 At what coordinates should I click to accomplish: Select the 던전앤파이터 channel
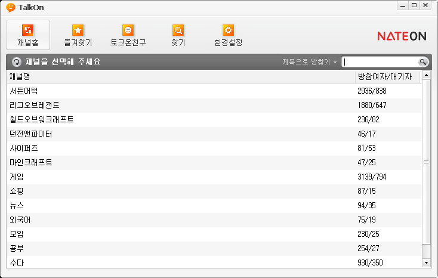click(x=214, y=134)
